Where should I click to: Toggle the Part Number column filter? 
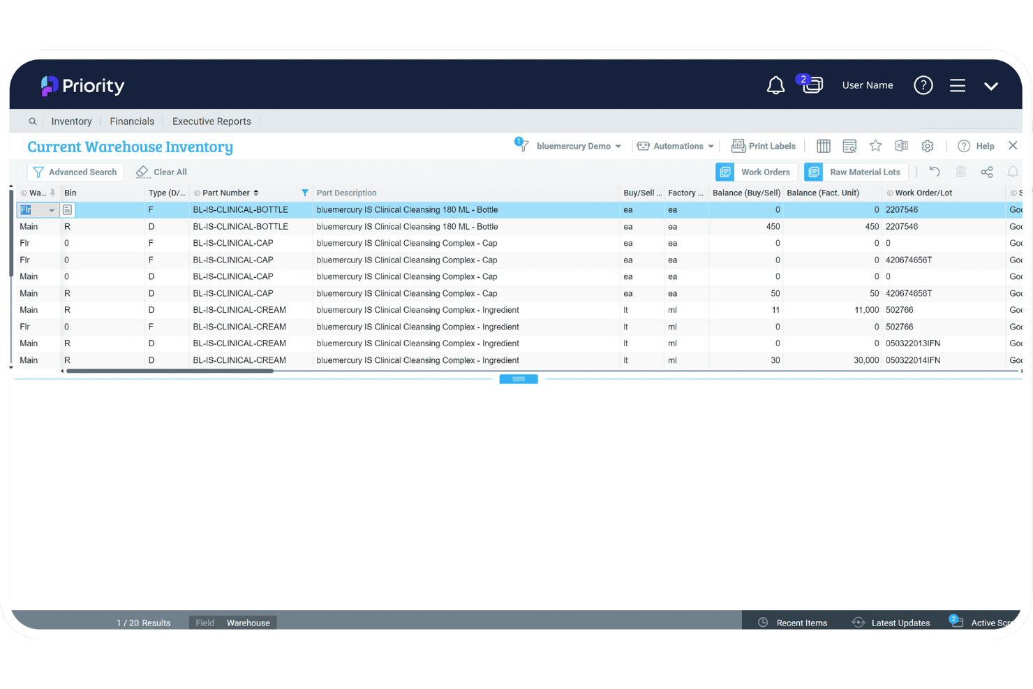pyautogui.click(x=305, y=193)
